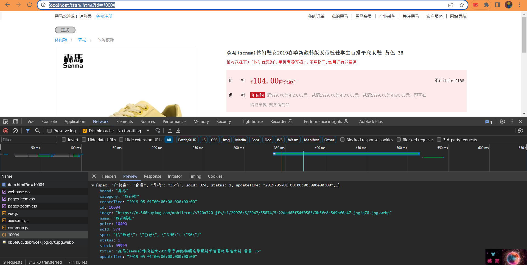Select the vue.js request row

coord(44,214)
